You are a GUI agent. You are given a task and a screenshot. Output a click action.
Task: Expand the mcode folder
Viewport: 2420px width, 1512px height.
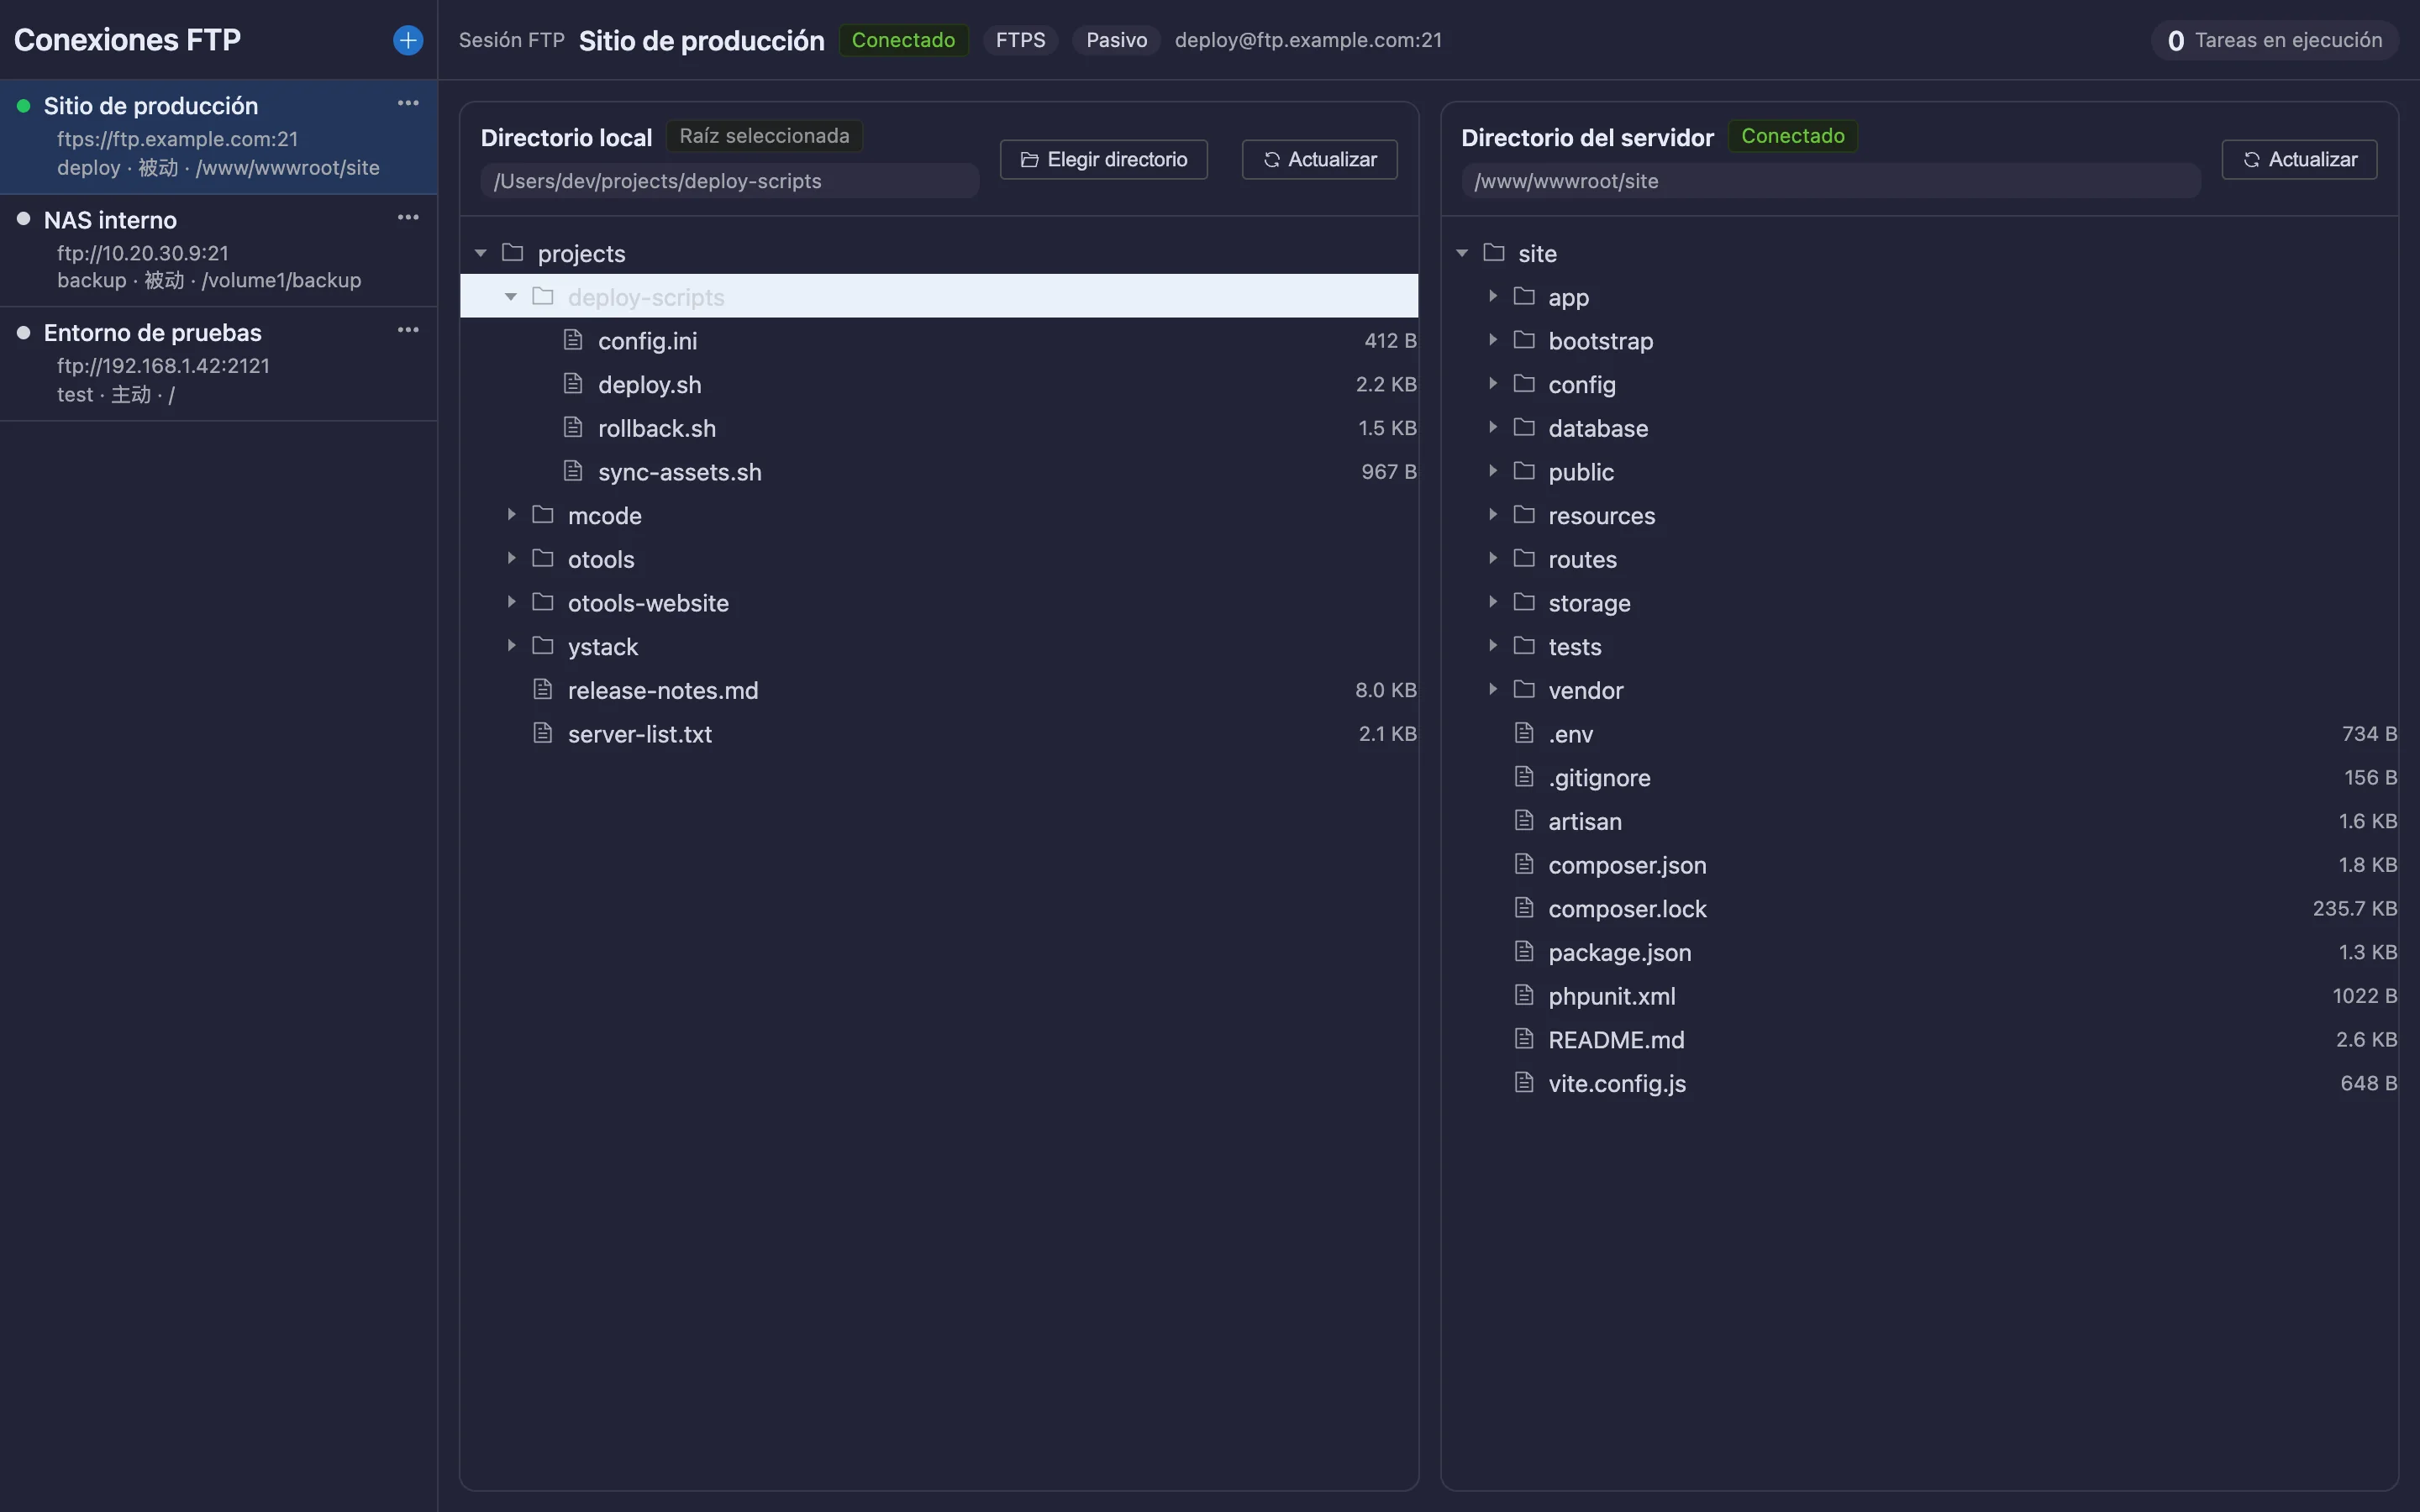pos(511,515)
